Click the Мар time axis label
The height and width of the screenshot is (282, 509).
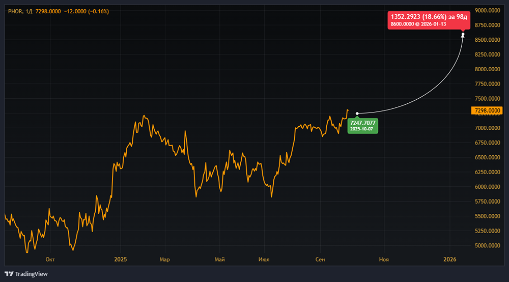click(164, 259)
